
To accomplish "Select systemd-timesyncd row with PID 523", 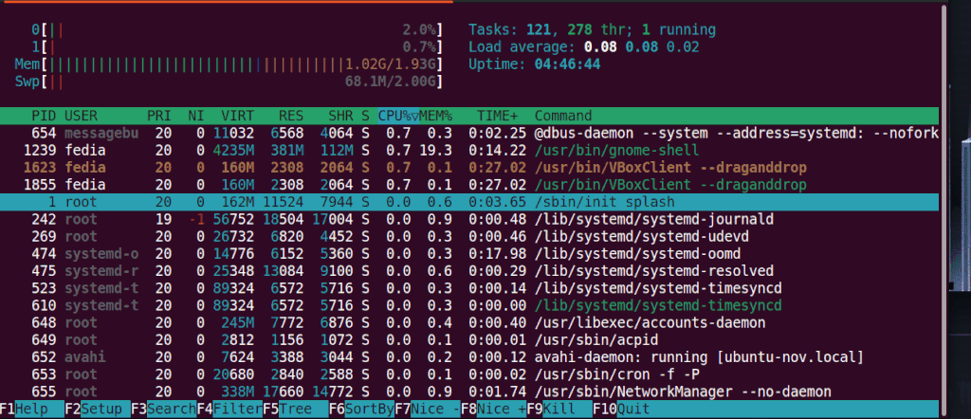I will pyautogui.click(x=469, y=288).
